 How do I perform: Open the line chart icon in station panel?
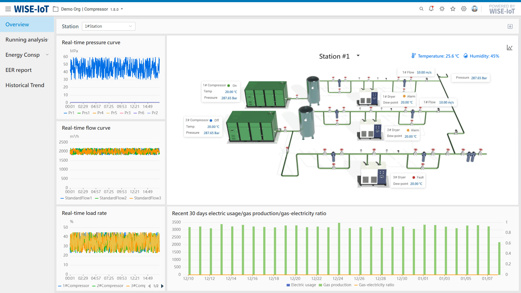coord(510,48)
